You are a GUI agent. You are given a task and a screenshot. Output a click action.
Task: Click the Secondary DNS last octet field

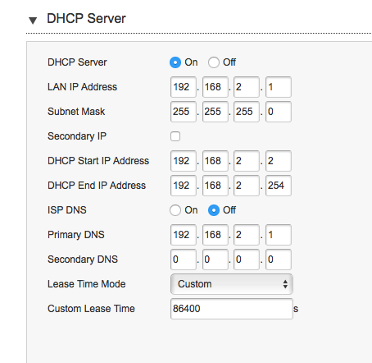(279, 260)
